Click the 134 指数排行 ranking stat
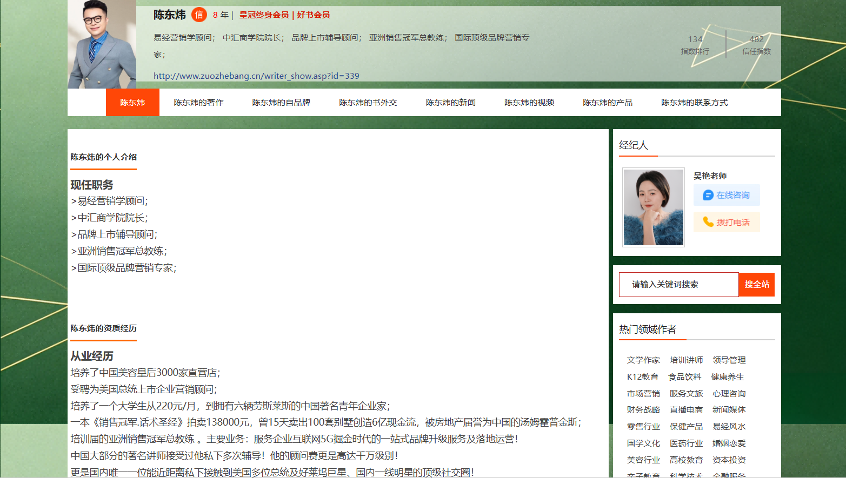846x478 pixels. (x=695, y=45)
